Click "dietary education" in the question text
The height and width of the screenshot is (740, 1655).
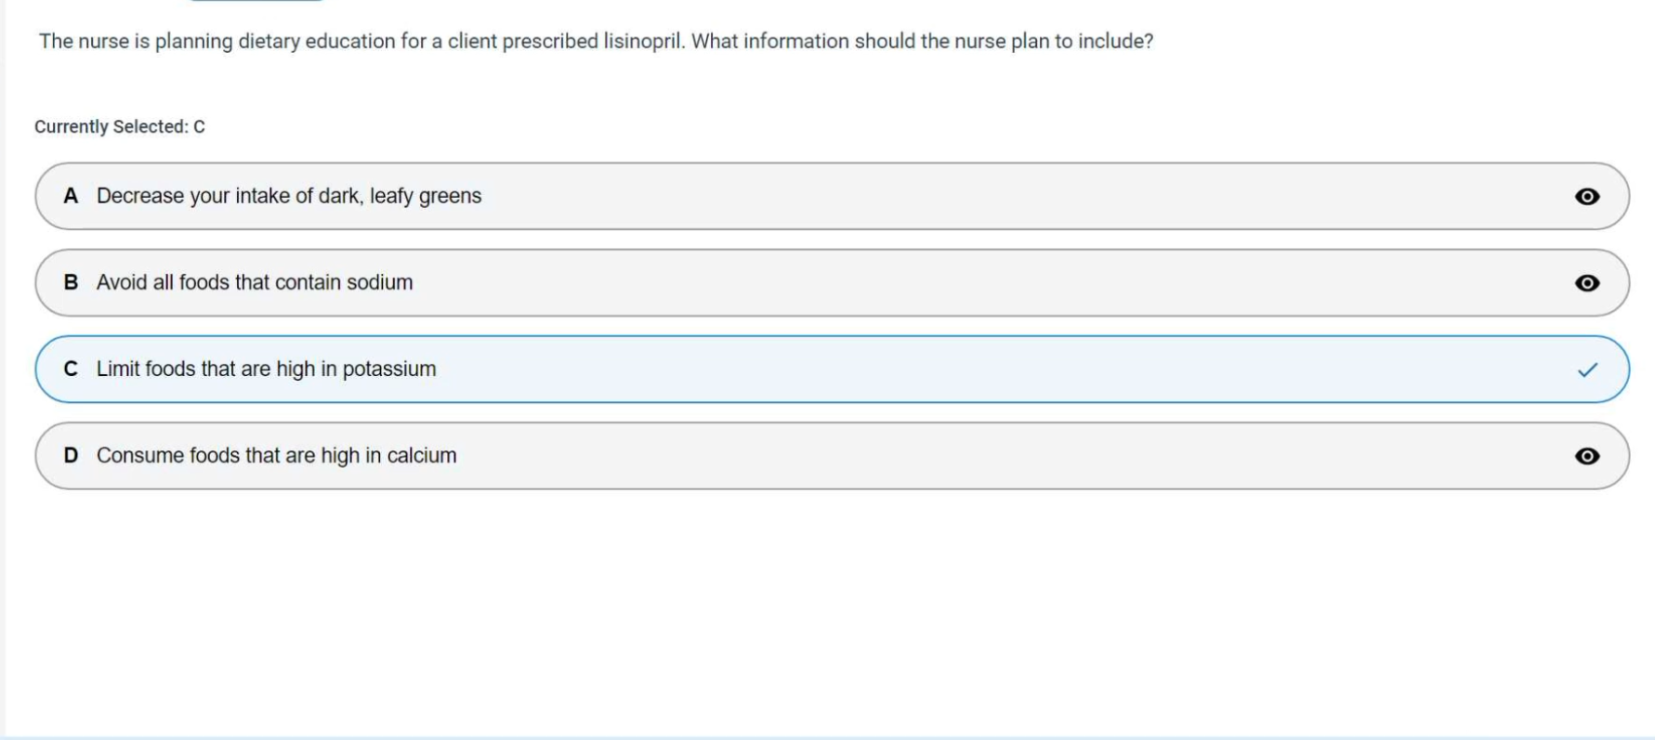pyautogui.click(x=317, y=42)
